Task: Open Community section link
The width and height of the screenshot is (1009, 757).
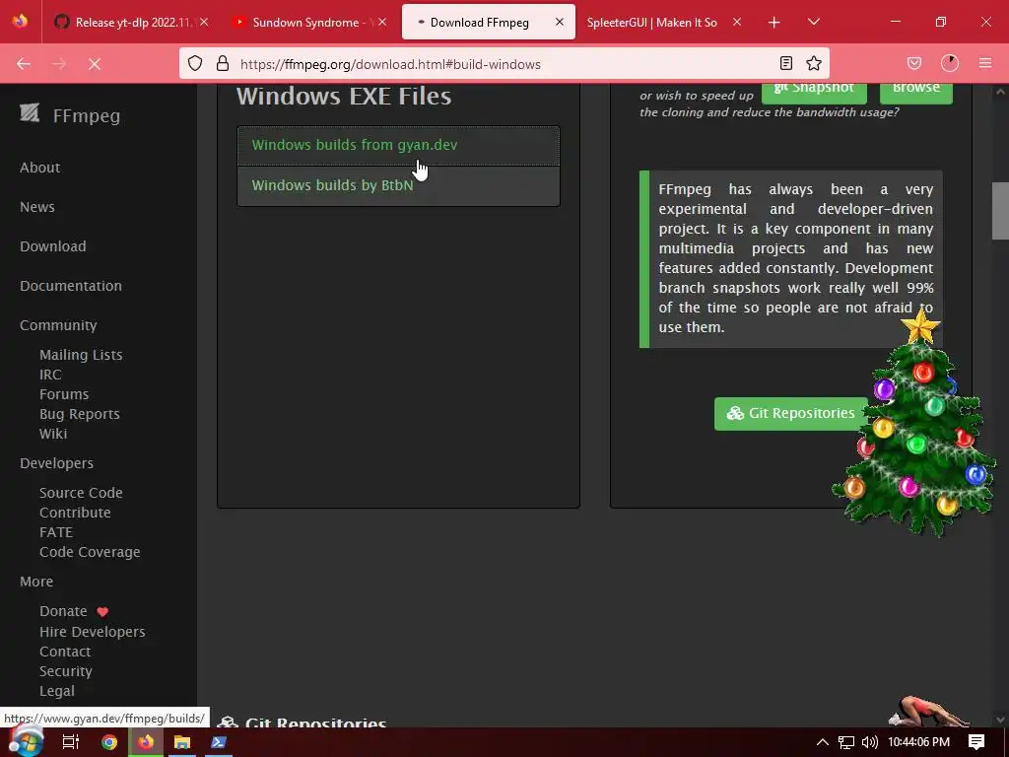Action: point(58,325)
